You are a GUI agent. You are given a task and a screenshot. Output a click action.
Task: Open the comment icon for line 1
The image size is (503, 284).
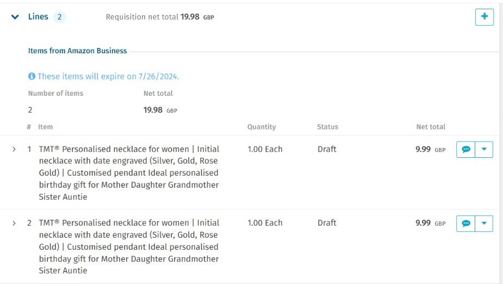[466, 150]
